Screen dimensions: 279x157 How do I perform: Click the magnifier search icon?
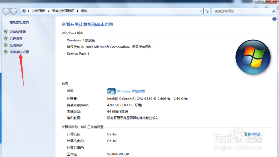(273, 11)
